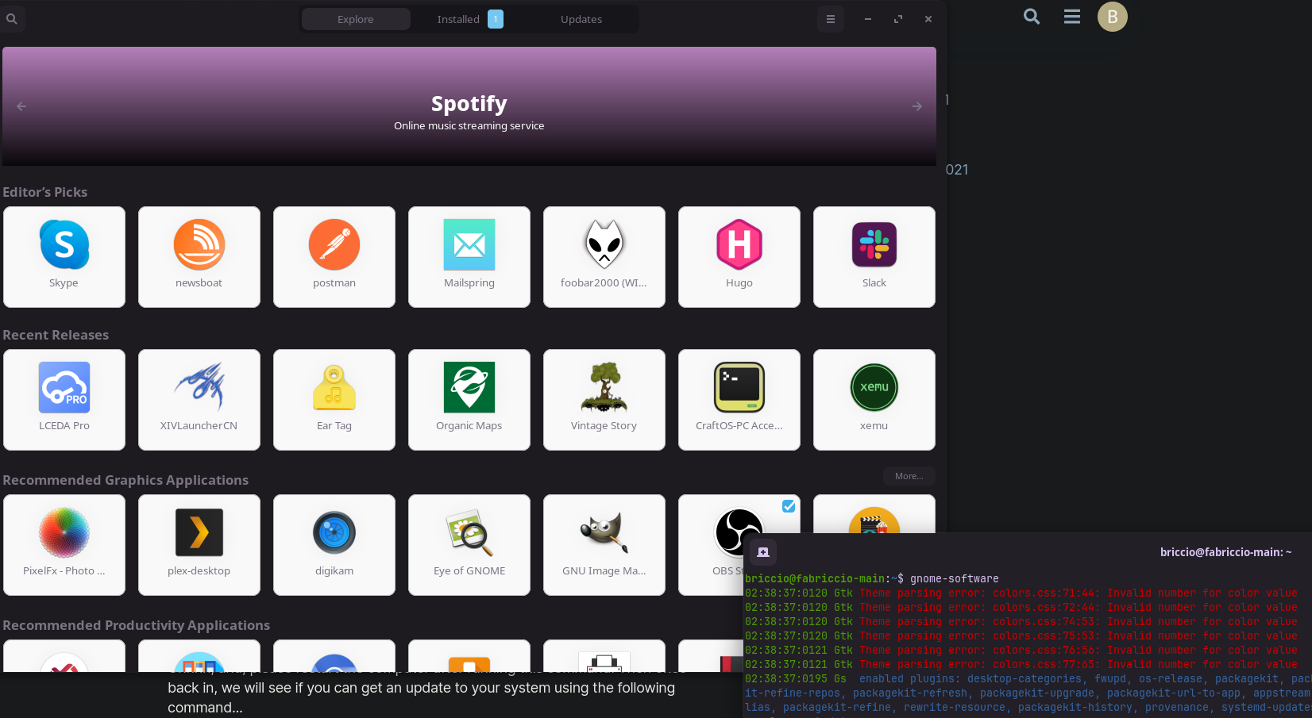The image size is (1312, 718).
Task: Click the browser page search magnifier icon
Action: pos(1032,16)
